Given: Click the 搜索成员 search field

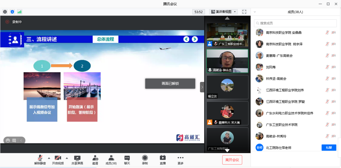Looking at the screenshot, I should (295, 23).
